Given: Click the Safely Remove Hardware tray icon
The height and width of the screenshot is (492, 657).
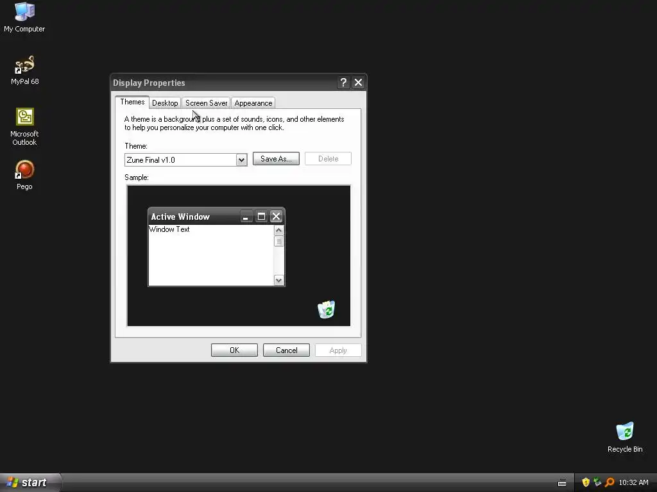Looking at the screenshot, I should 597,482.
